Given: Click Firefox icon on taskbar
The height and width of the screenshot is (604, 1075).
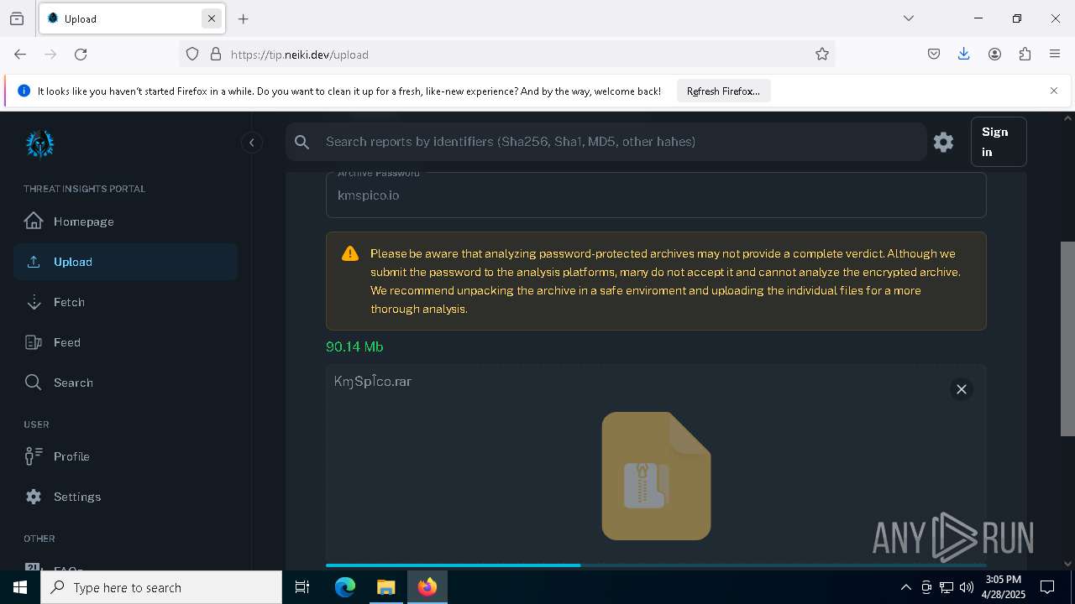Looking at the screenshot, I should (x=427, y=587).
